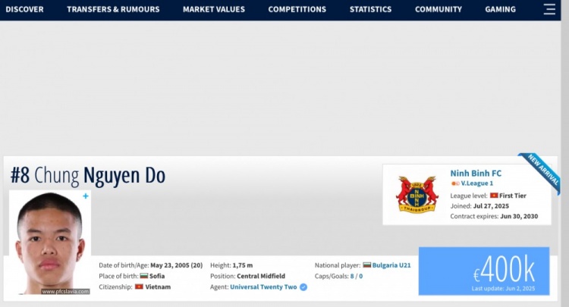The image size is (569, 307).
Task: Expand the Statistics menu
Action: [370, 10]
